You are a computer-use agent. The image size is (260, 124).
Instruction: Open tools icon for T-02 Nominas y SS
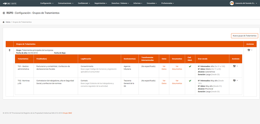tap(234, 80)
